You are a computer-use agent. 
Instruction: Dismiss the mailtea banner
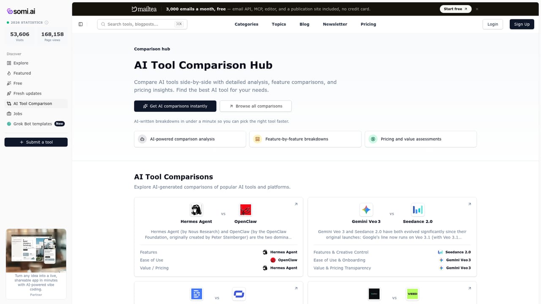coord(477,9)
